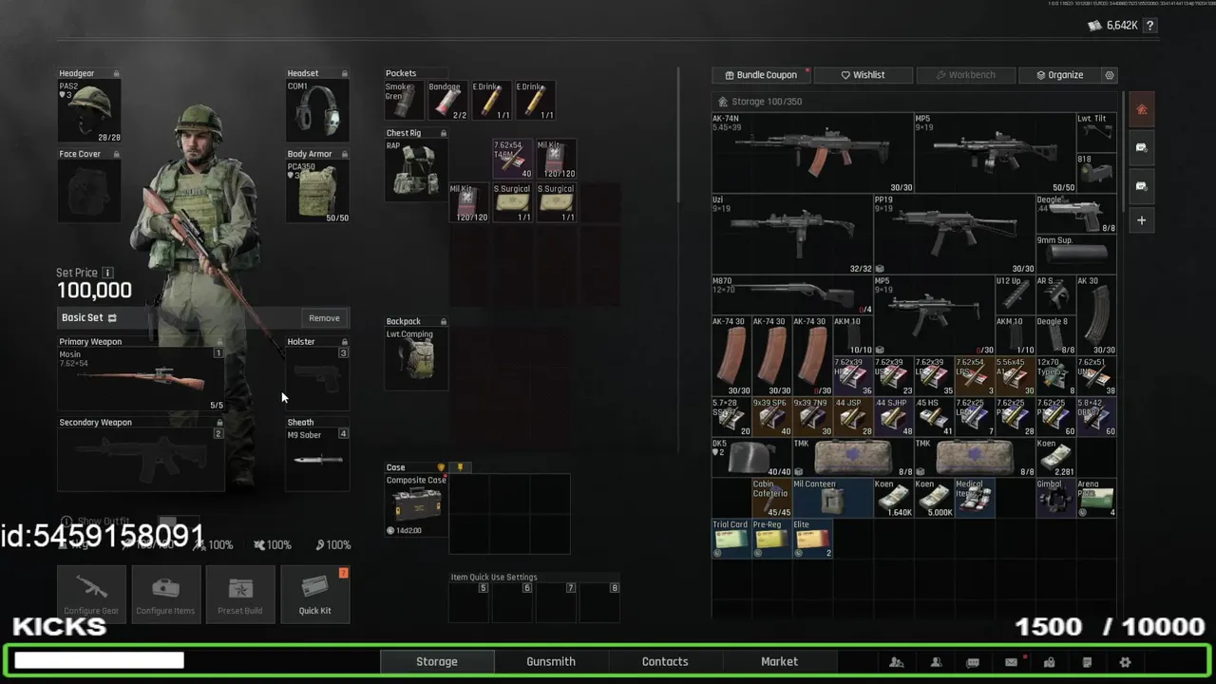Open Configure Gear

point(91,595)
